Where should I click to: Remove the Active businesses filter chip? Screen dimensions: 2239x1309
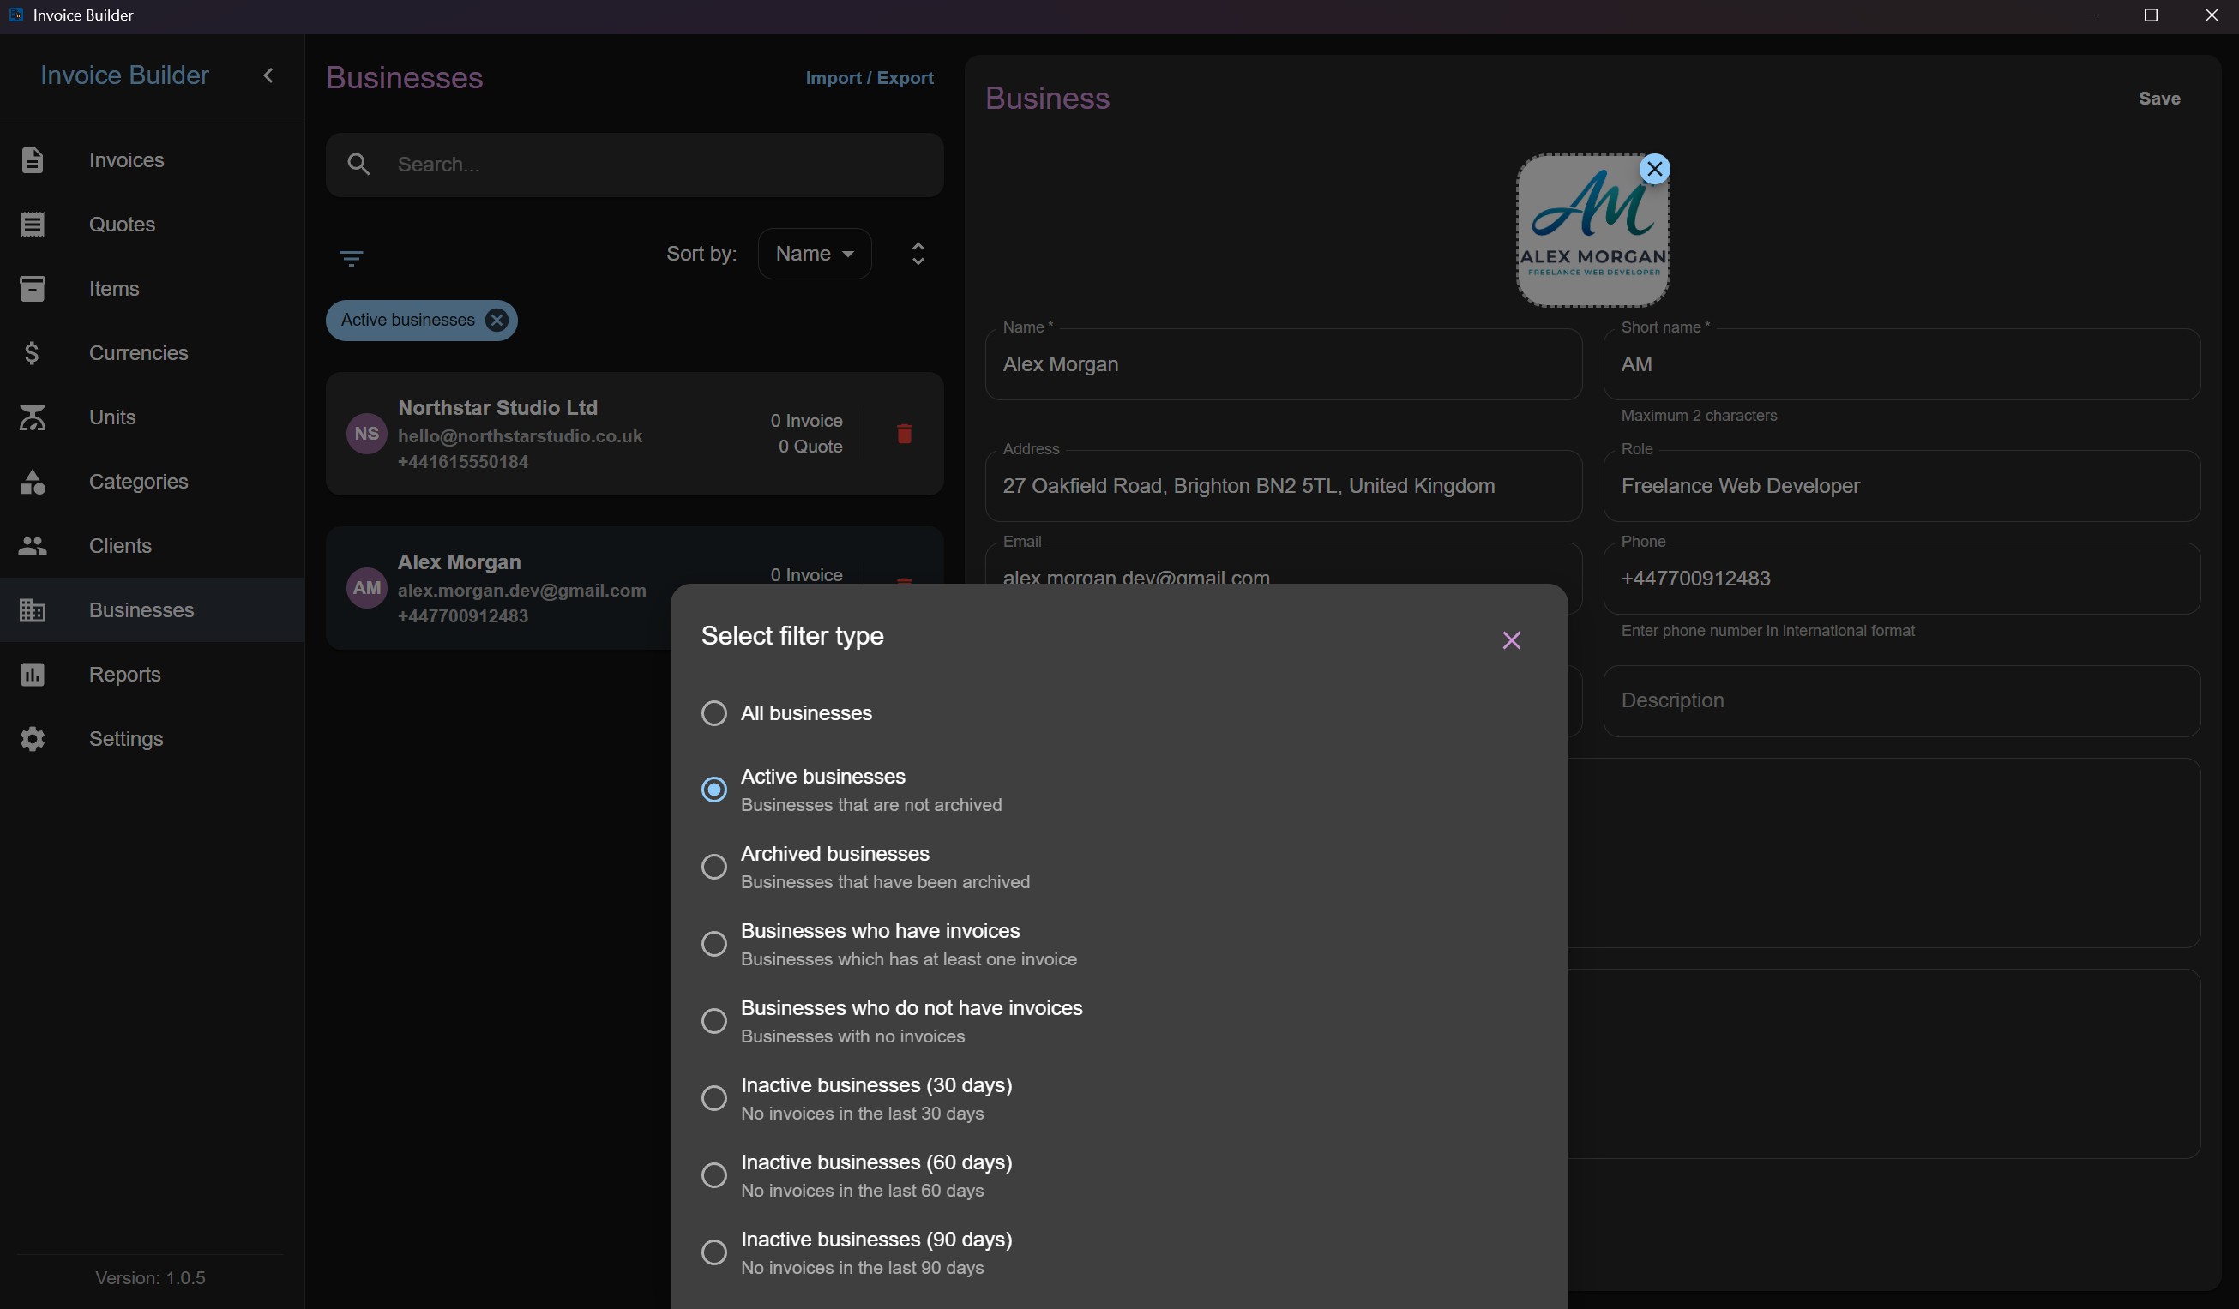point(497,321)
